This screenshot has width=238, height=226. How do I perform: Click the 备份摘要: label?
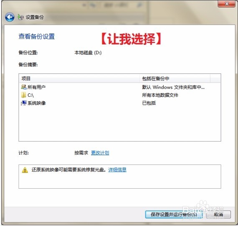(28, 64)
